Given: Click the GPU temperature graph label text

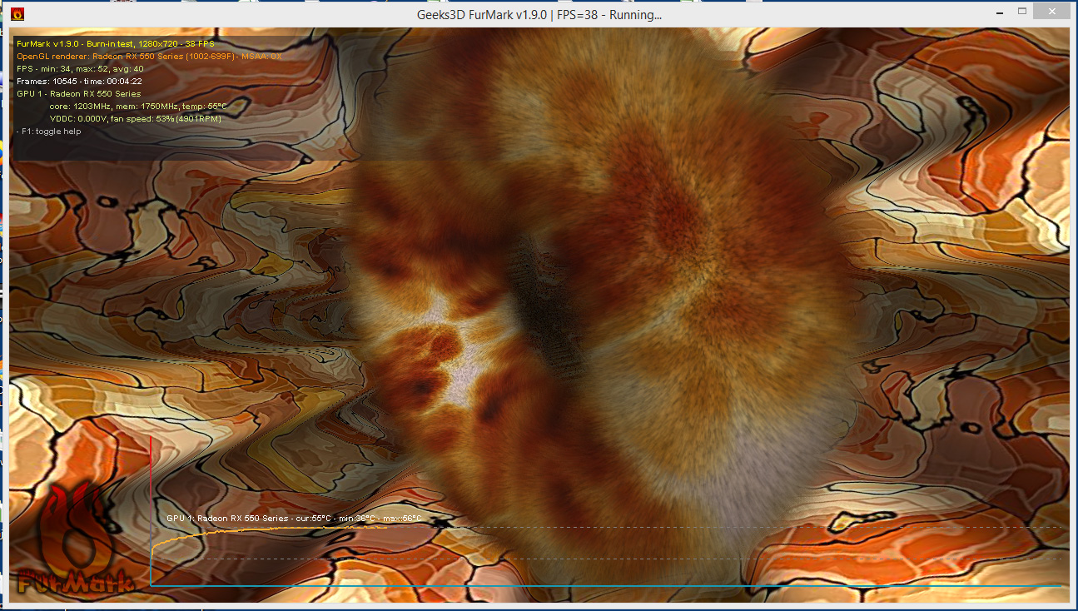Looking at the screenshot, I should pyautogui.click(x=293, y=519).
